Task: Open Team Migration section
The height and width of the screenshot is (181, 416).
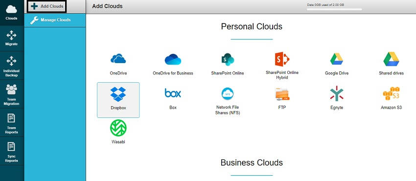Action: pos(11,94)
